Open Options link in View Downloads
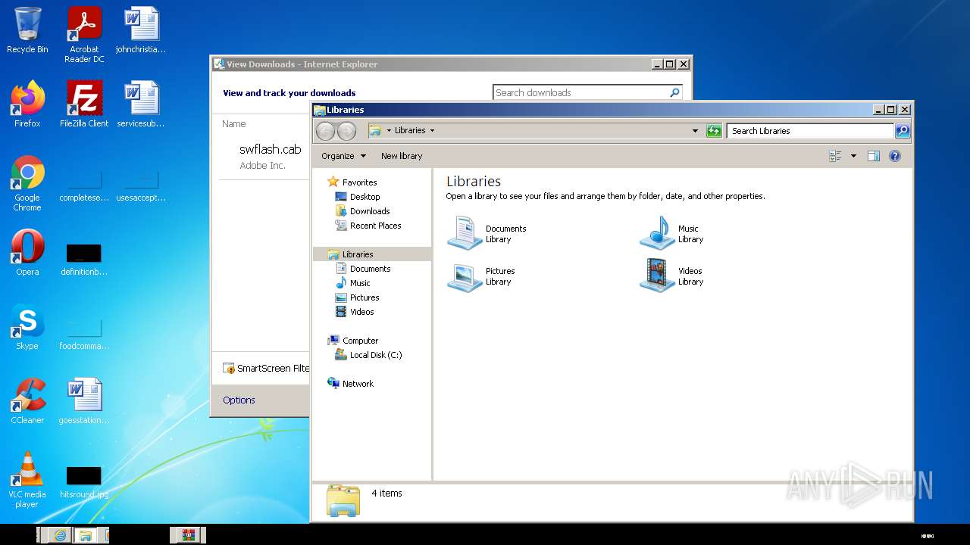 coord(239,400)
